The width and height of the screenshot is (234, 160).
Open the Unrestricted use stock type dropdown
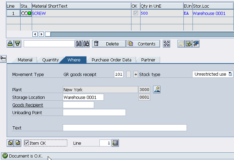pos(230,74)
